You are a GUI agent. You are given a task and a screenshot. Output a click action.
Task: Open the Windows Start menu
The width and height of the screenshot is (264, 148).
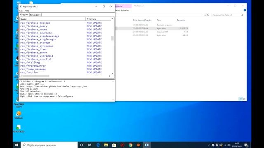coord(16,145)
